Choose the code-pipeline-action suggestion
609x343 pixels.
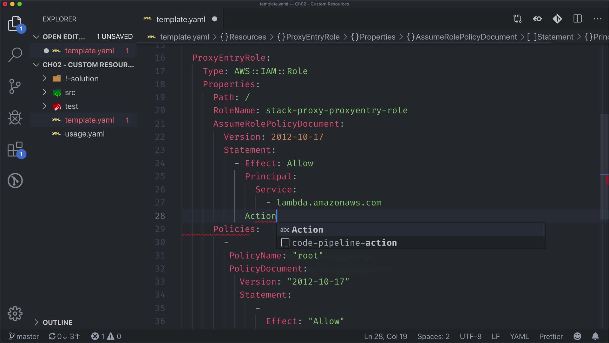(344, 243)
